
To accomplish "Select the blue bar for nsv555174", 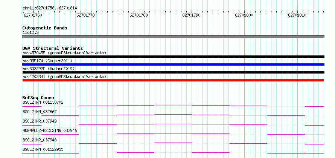I will 173,64.
